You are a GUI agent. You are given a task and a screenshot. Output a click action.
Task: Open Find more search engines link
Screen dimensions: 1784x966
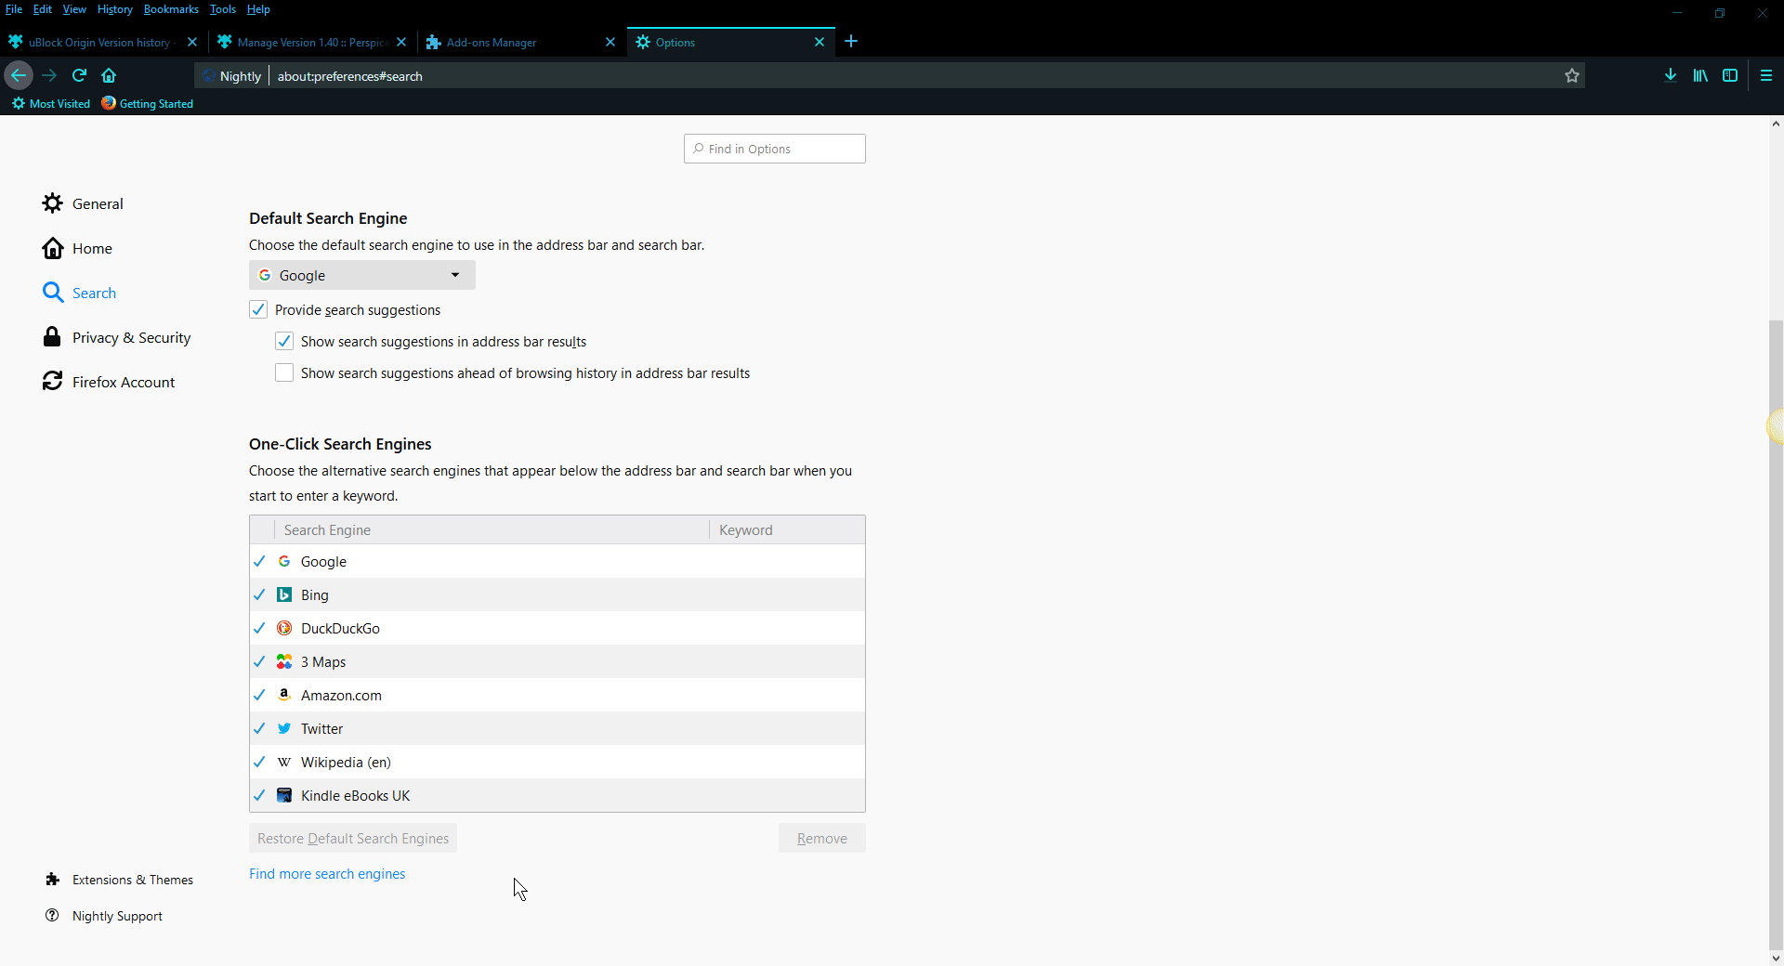(327, 873)
